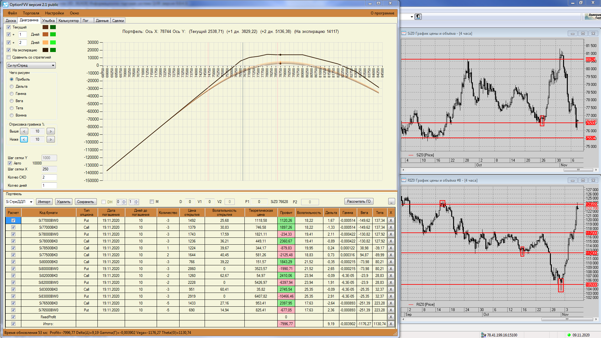Viewport: 601px width, 338px height.
Task: Click the scroll-left arrow of SiZ0 chart
Action: [x=403, y=170]
